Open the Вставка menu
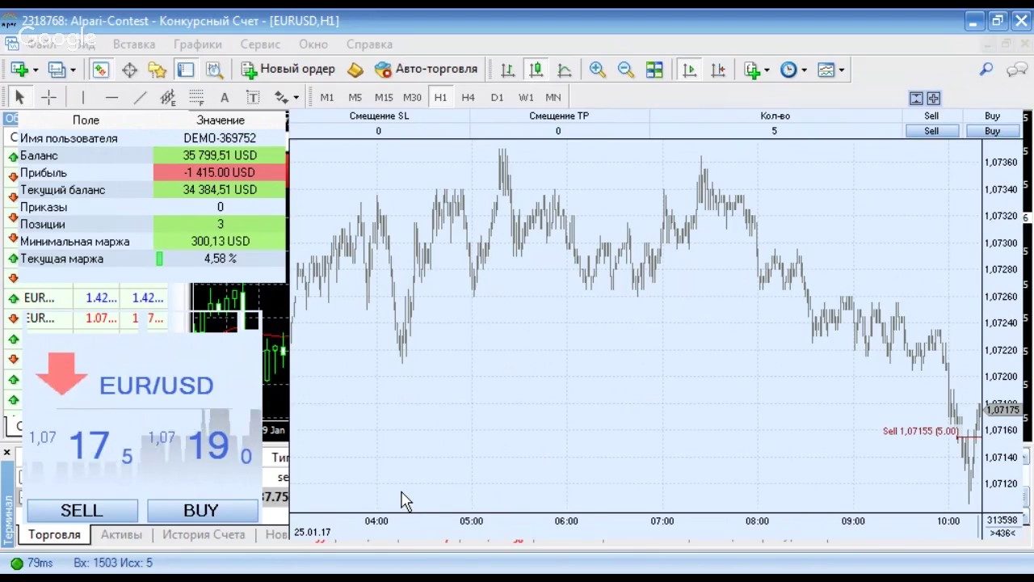Viewport: 1034px width, 582px height. coord(134,44)
